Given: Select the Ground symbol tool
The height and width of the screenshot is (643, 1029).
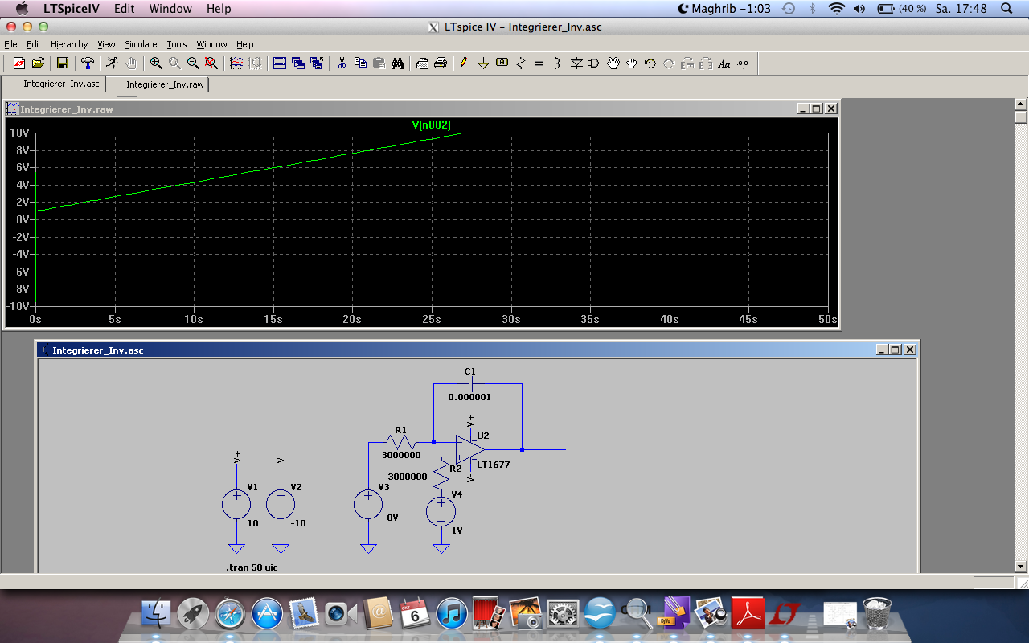Looking at the screenshot, I should (x=484, y=63).
